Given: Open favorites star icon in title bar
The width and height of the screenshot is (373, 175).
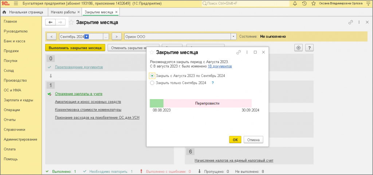Looking at the screenshot, I should coord(314,4).
